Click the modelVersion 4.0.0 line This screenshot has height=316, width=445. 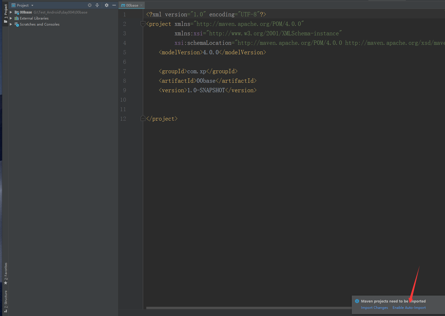(x=212, y=52)
